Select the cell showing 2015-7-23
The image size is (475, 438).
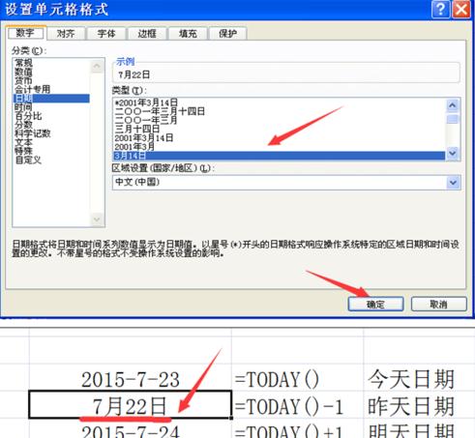tap(131, 378)
